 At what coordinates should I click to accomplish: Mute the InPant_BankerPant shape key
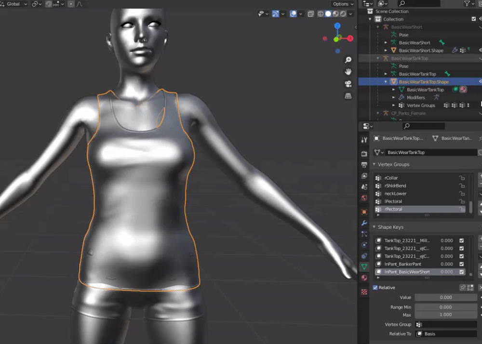(461, 264)
